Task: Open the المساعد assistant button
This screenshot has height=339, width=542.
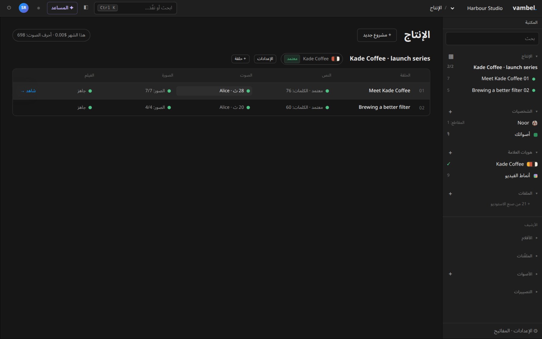Action: (62, 8)
